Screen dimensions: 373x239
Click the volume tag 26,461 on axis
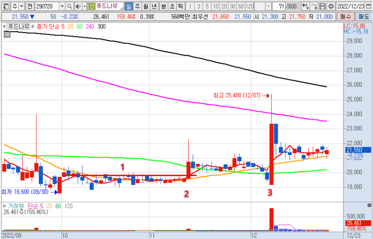pos(358,223)
